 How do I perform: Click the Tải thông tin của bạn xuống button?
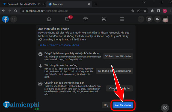click(x=114, y=71)
